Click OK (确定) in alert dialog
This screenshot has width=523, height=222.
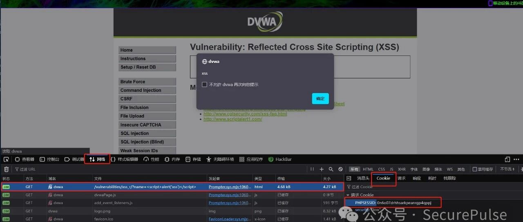(320, 98)
